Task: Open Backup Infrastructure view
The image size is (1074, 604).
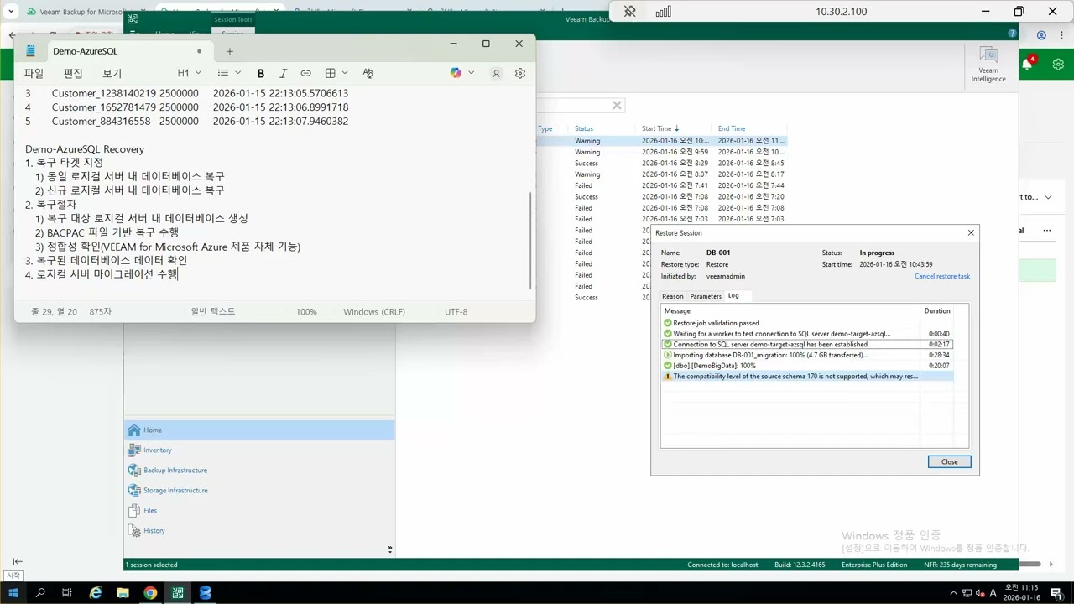Action: point(259,471)
